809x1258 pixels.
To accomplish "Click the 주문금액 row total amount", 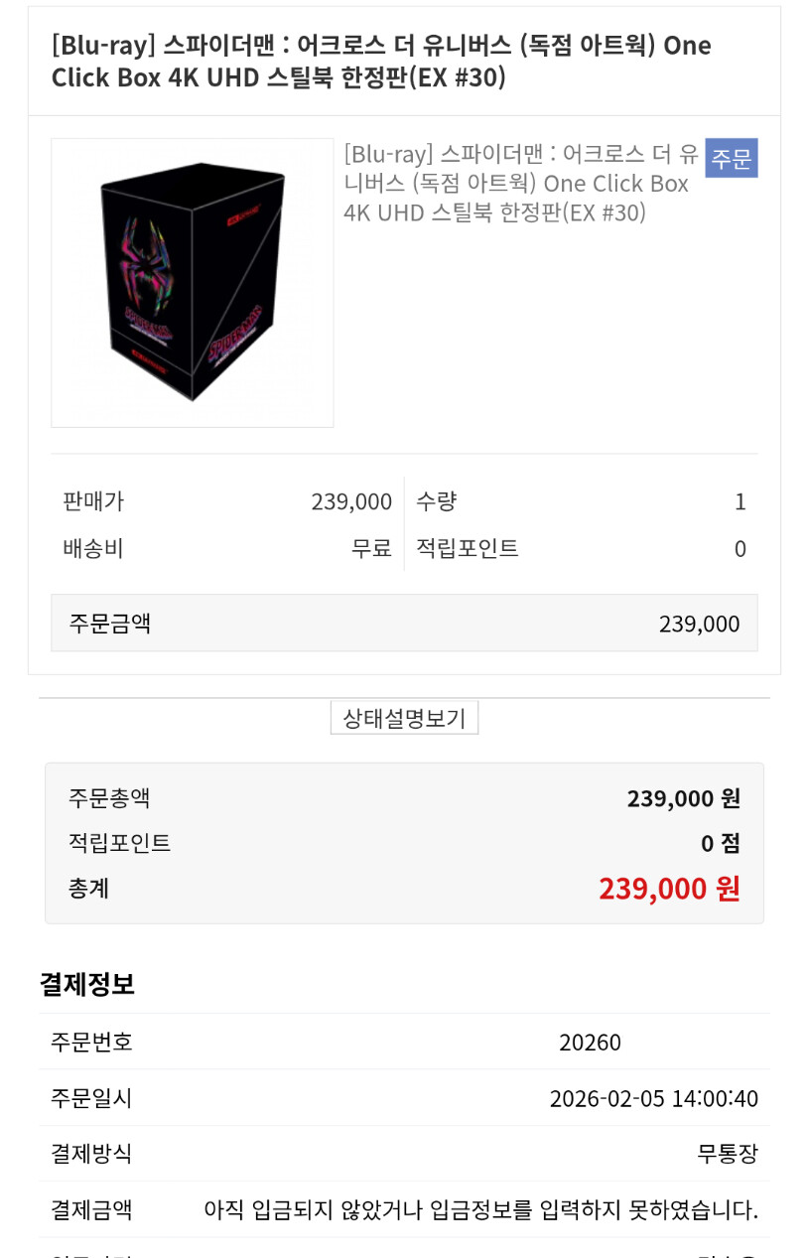I will pos(699,624).
